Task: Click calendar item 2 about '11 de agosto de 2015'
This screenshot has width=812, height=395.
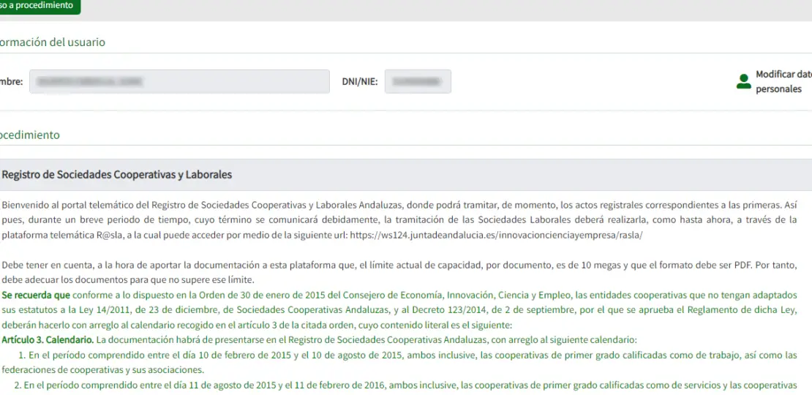Action: (405, 385)
